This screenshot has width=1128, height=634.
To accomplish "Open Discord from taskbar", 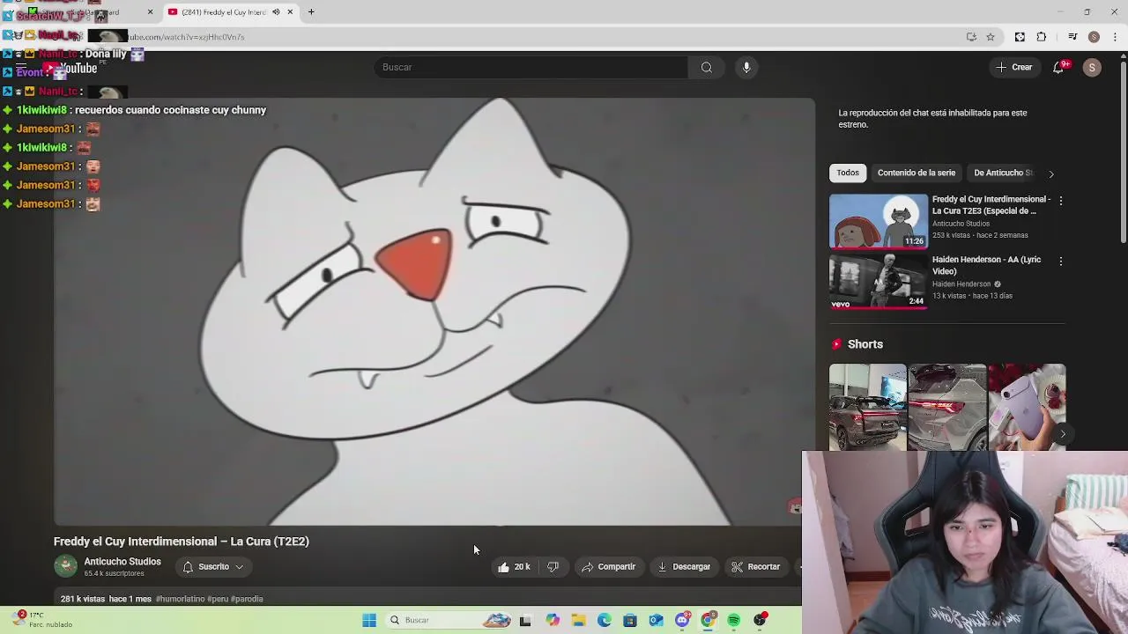I will [x=682, y=621].
